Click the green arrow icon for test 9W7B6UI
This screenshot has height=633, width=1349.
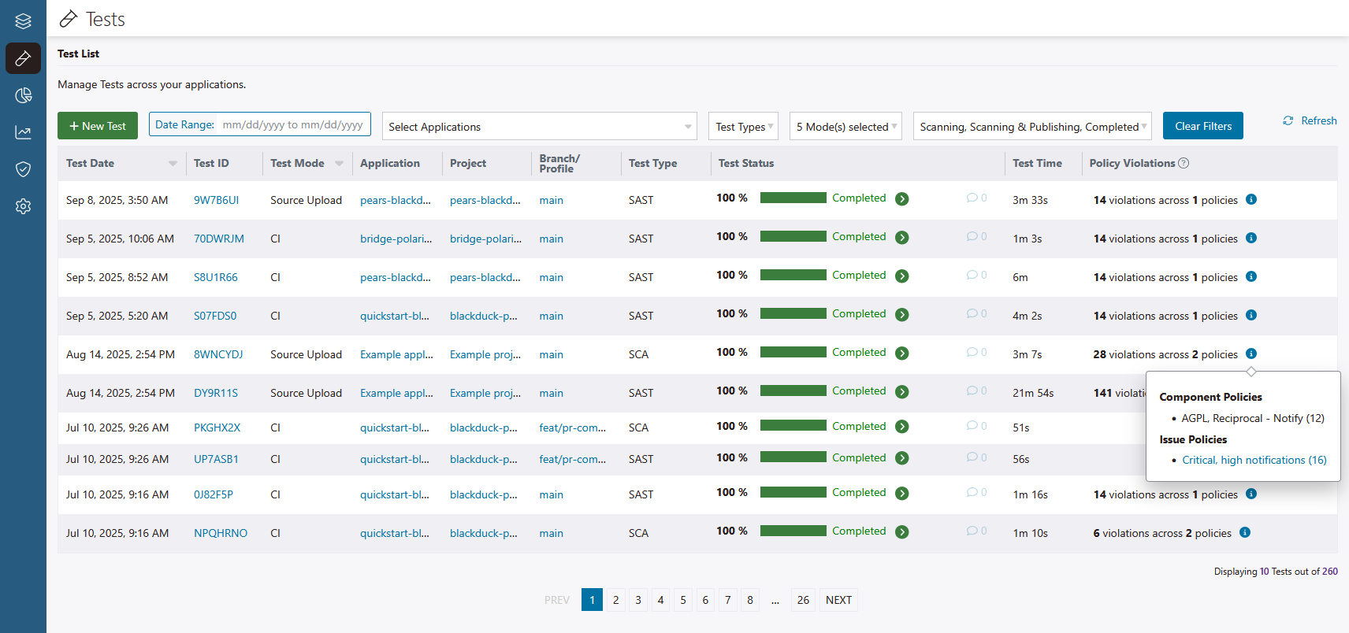[x=902, y=199]
